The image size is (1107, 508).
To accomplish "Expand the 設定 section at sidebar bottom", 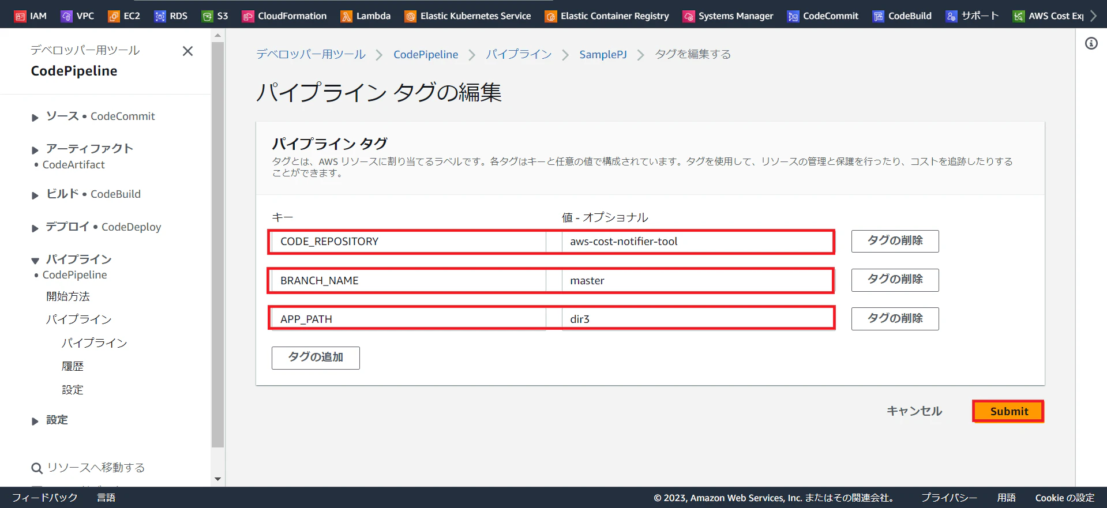I will tap(35, 422).
